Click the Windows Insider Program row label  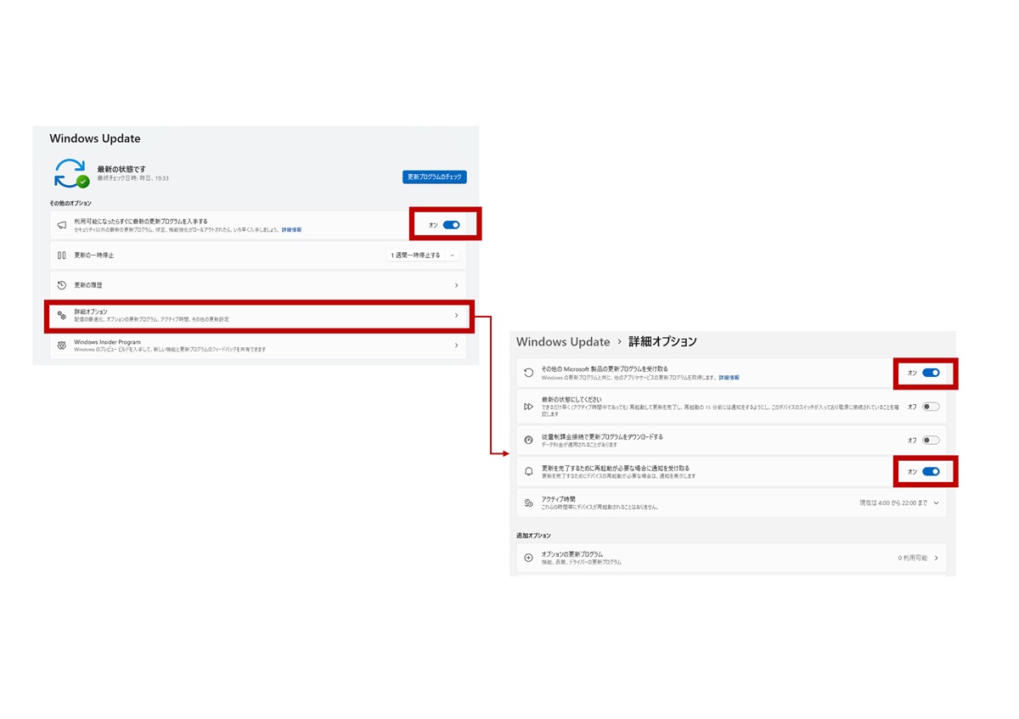coord(107,342)
